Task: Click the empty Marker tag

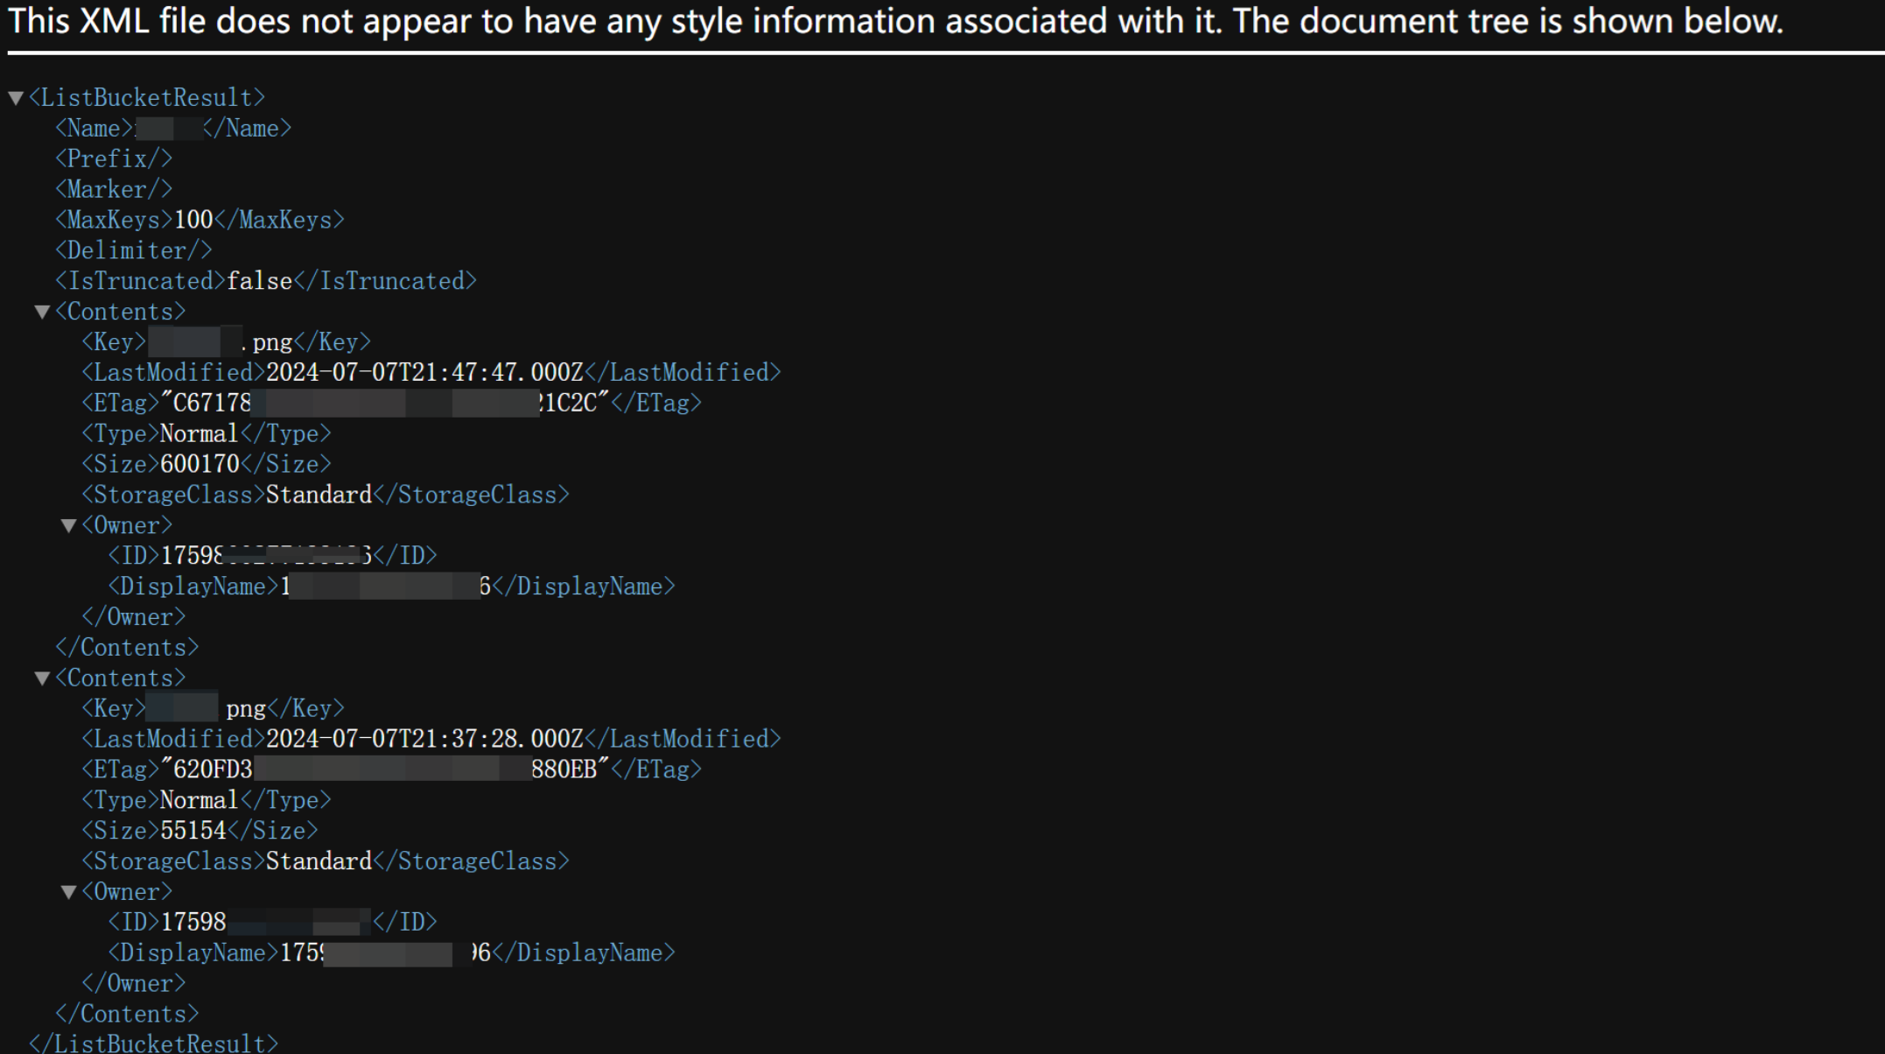Action: (x=114, y=190)
